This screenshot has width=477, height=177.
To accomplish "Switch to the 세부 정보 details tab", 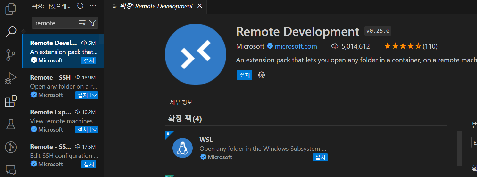I will coord(181,102).
